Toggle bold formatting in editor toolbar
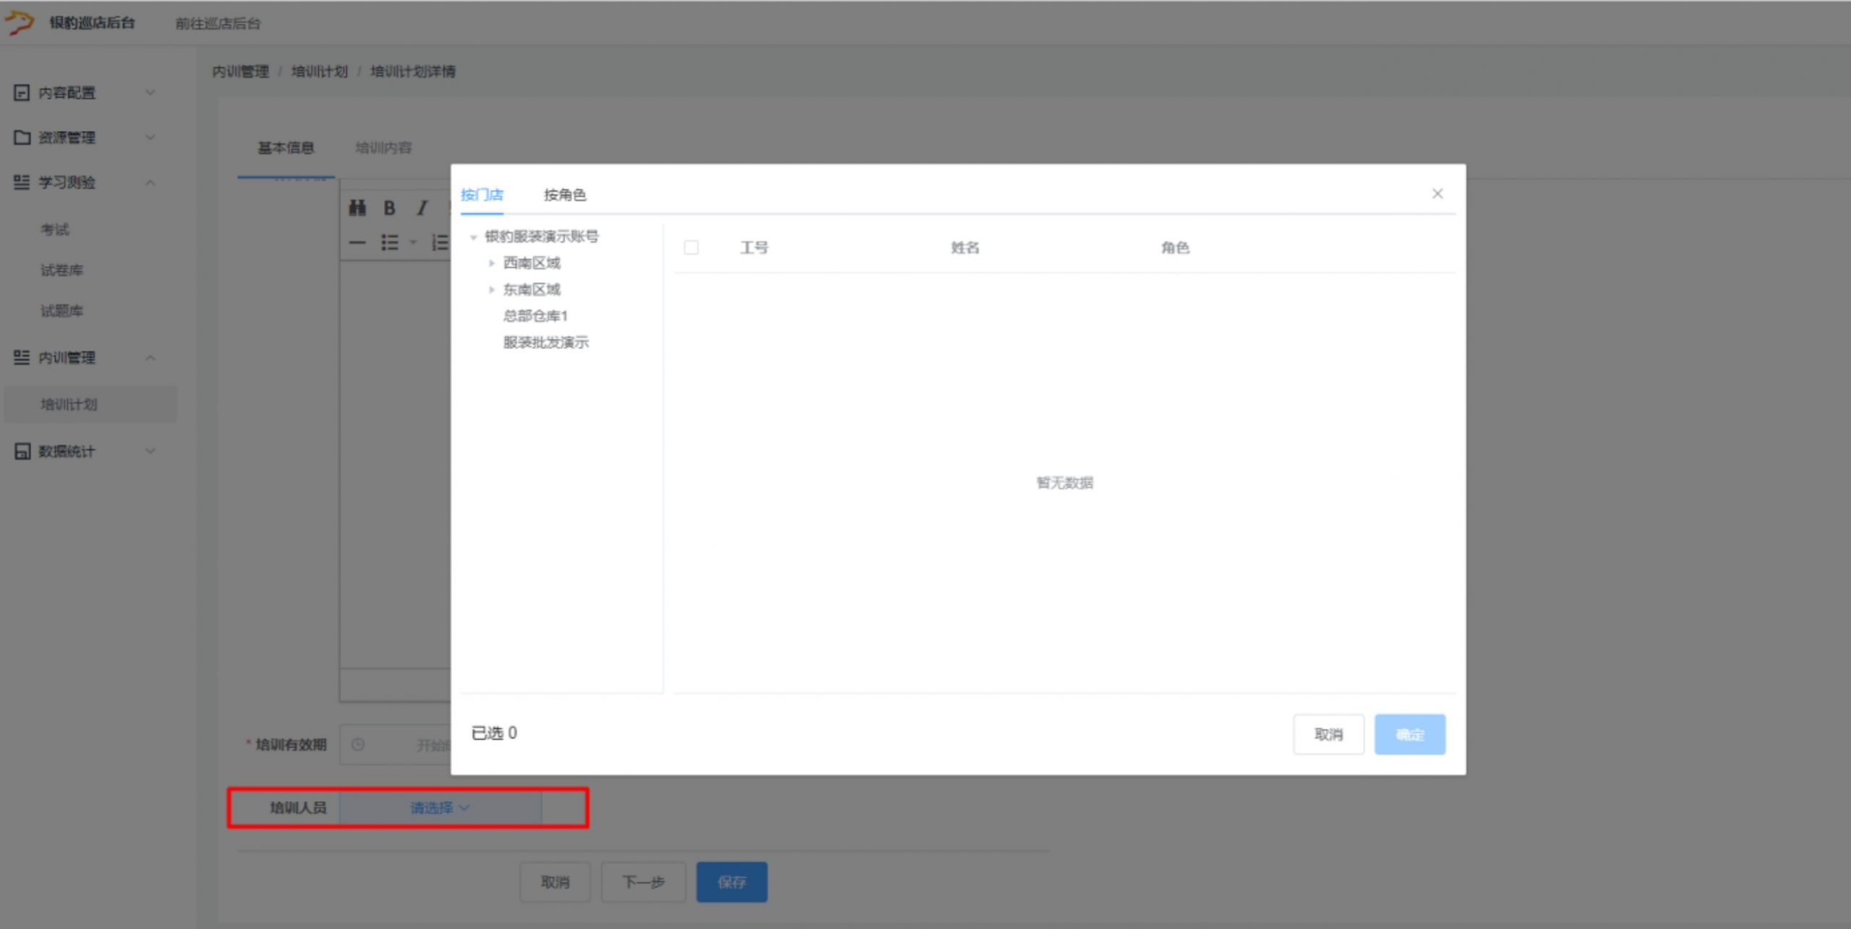This screenshot has height=929, width=1851. point(389,208)
